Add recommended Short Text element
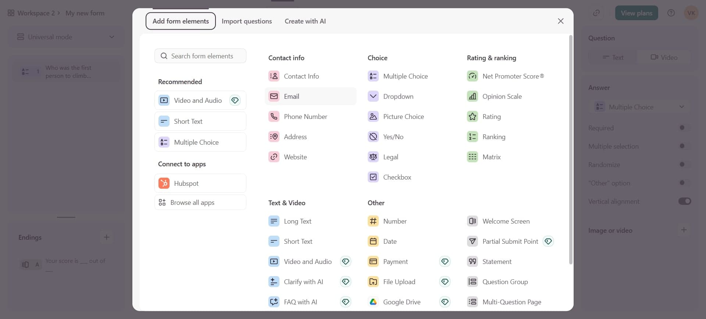 (x=200, y=121)
